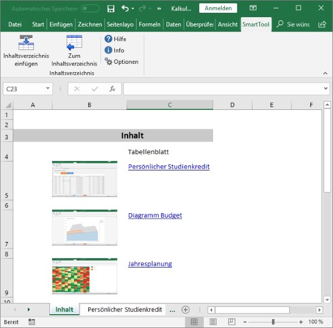Open Ribbon display options icon

pyautogui.click(x=253, y=8)
